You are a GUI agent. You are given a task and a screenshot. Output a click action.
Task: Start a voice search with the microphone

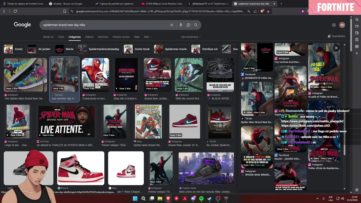pyautogui.click(x=181, y=25)
